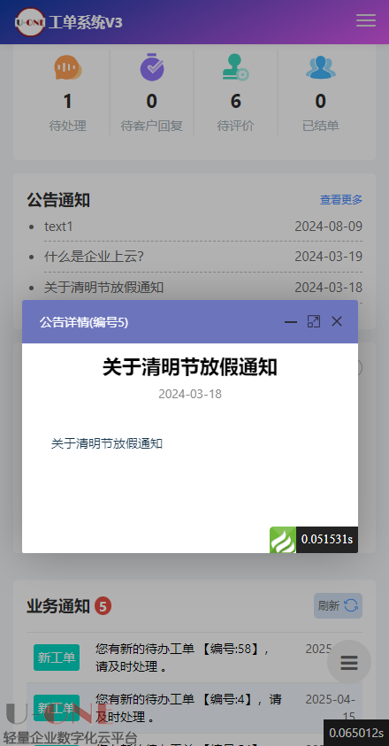Open awaiting customer reply stopwatch icon
Screen dimensions: 389x746
(152, 66)
